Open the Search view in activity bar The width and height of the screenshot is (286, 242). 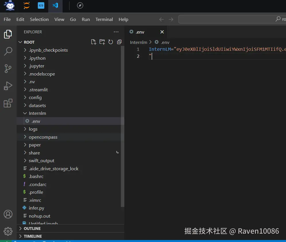tap(8, 51)
